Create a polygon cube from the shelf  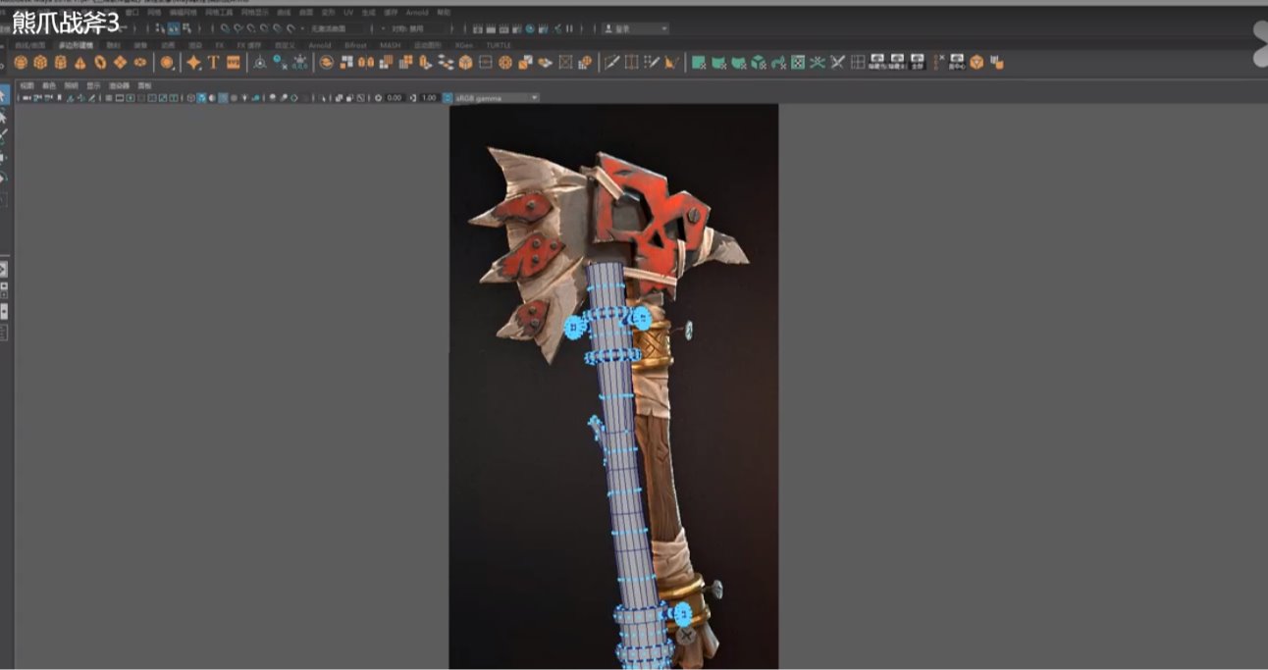(40, 63)
